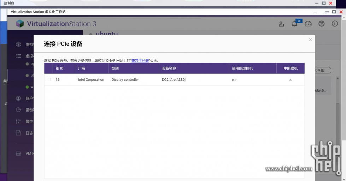This screenshot has width=346, height=181.
Task: Open the 备份 backup sidebar icon
Action: (x=18, y=110)
